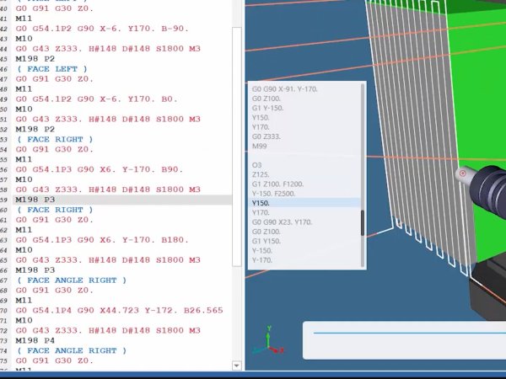Click the popup list scrollbar thumb
Viewport: 506px width, 379px height.
tap(363, 222)
